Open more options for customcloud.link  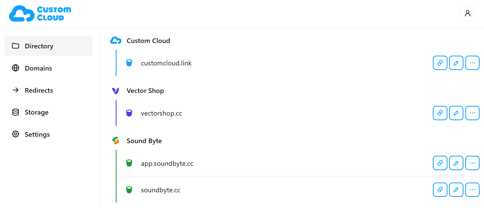coord(472,63)
